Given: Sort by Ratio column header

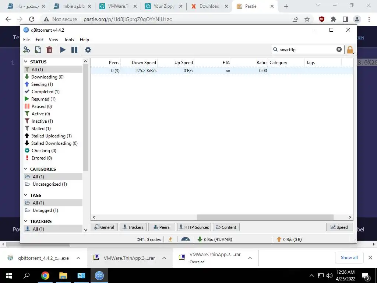Looking at the screenshot, I should tap(261, 63).
